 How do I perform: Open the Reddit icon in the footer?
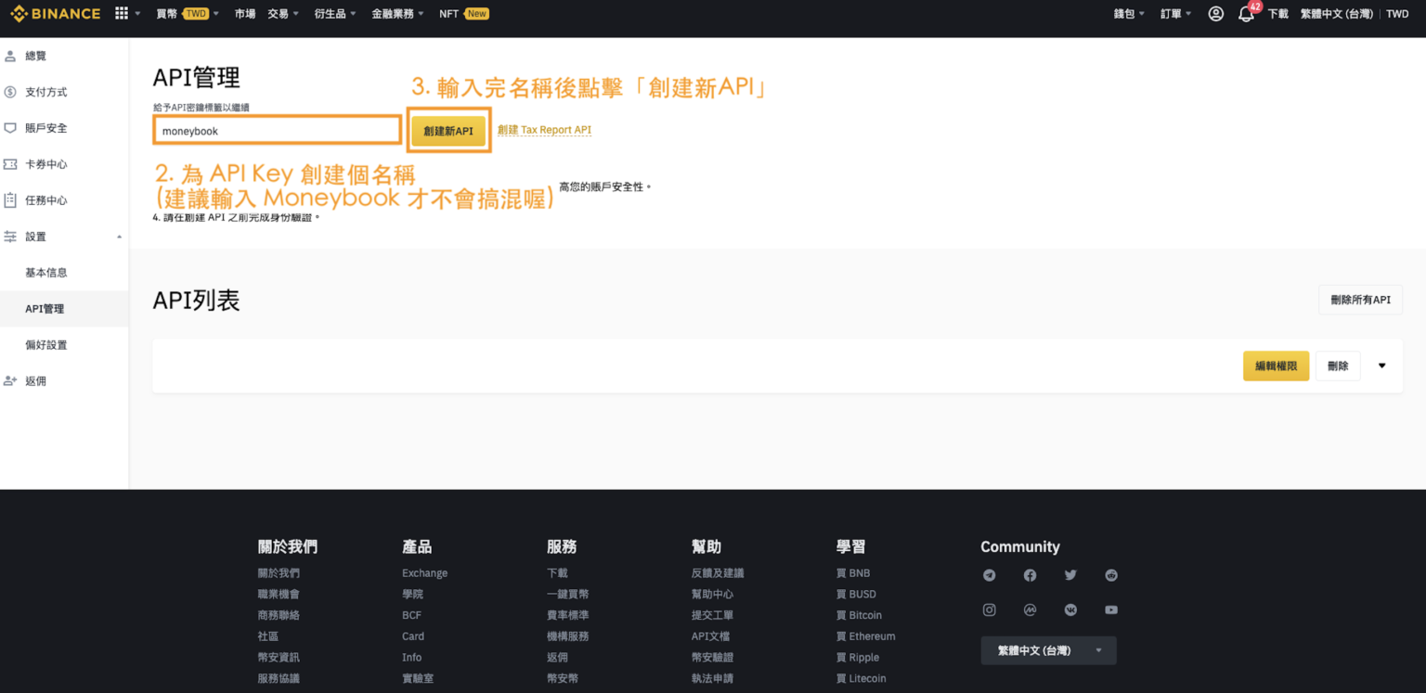tap(1110, 575)
